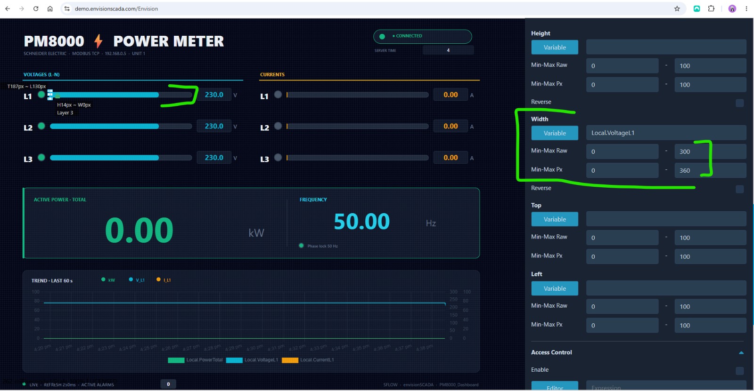
Task: Click the kW trend legend dot
Action: (x=103, y=279)
